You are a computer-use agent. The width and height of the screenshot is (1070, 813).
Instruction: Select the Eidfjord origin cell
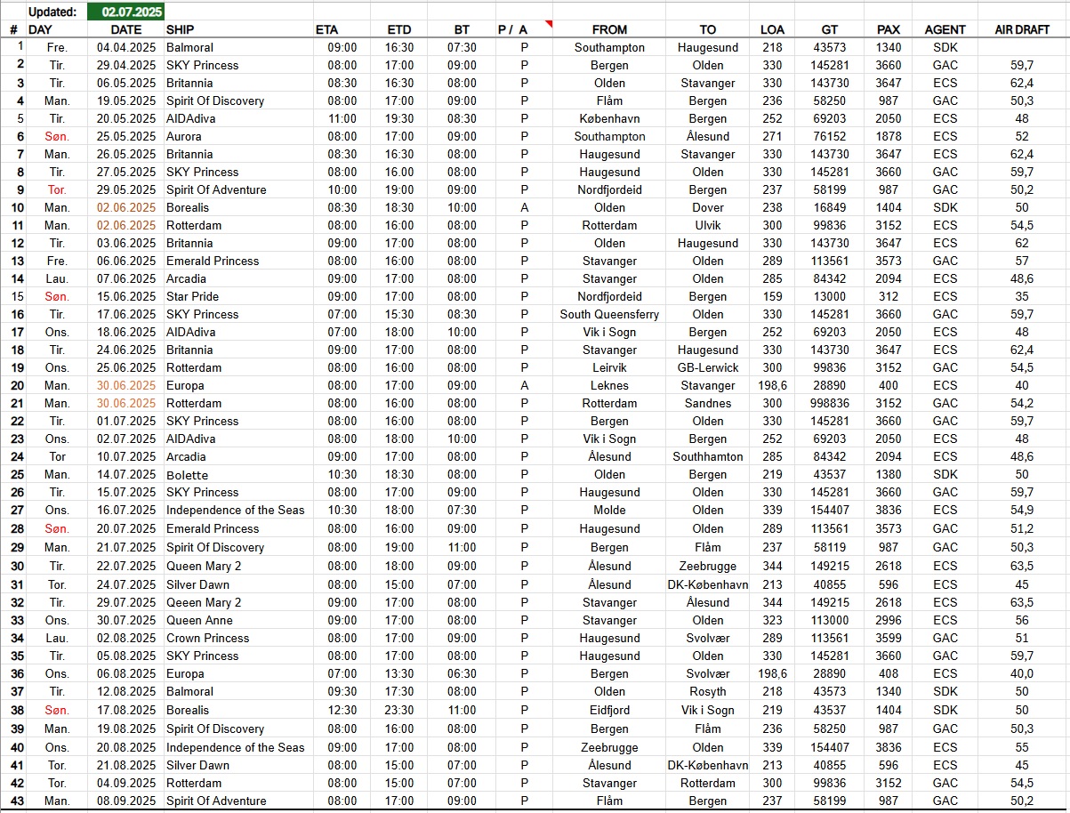click(609, 710)
